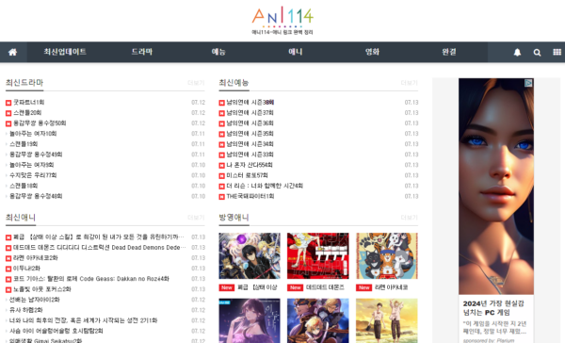
Task: Open the 사슴 아이 어슬렁어슬렁 호시탐탐2화 link
Action: [56, 332]
